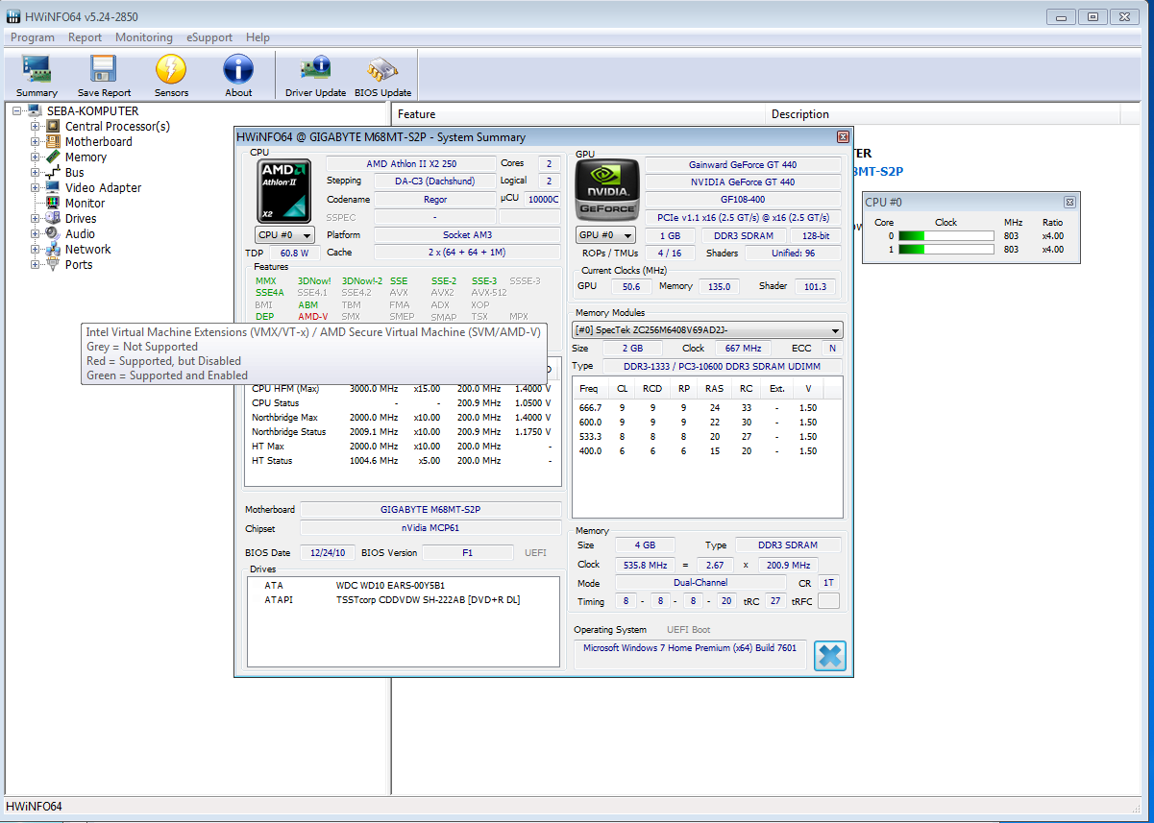Open the eSupport menu
The image size is (1154, 823).
pyautogui.click(x=209, y=37)
